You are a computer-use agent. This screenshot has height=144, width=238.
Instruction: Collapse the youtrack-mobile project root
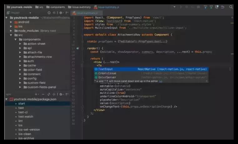(6, 18)
